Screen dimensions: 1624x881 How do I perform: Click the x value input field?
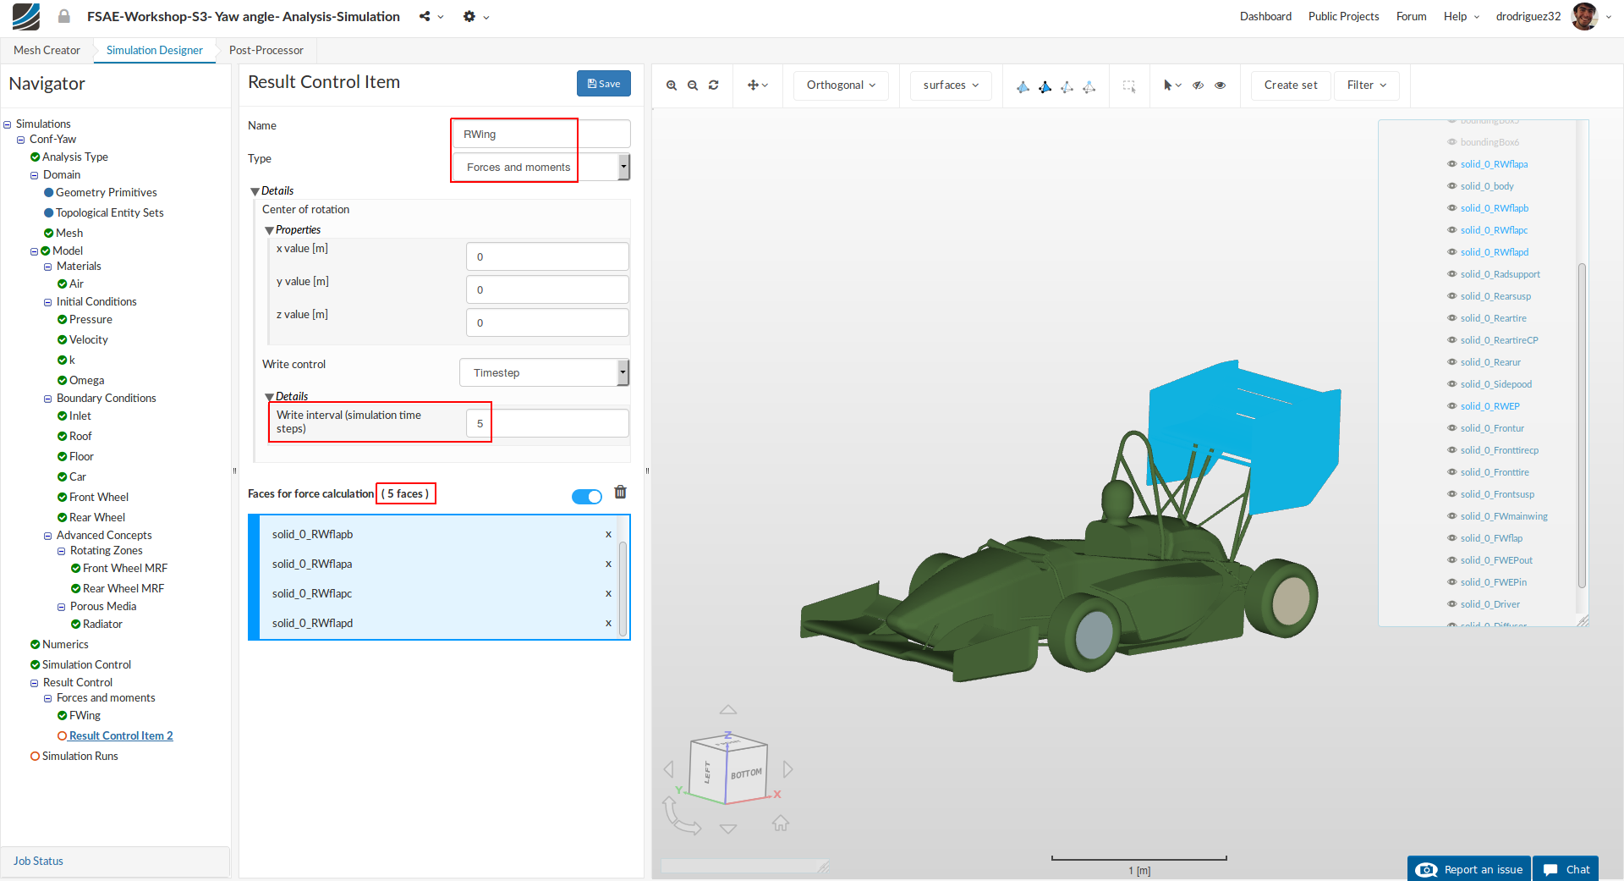[x=547, y=256]
